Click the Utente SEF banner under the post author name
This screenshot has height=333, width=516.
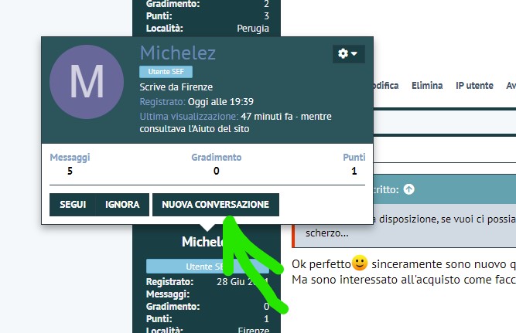click(207, 267)
